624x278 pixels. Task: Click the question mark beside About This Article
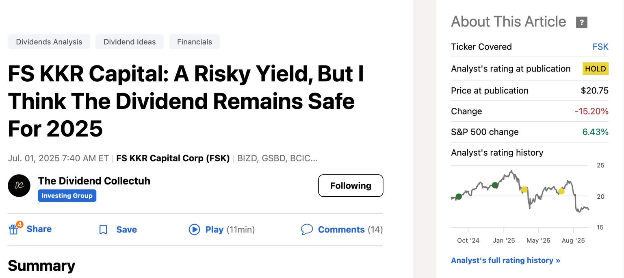coord(581,22)
